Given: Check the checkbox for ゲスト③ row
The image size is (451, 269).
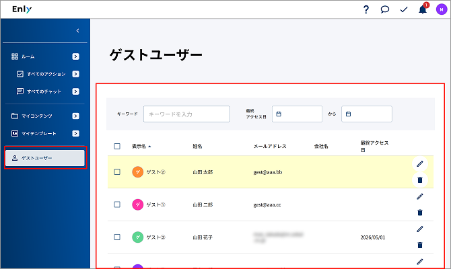Looking at the screenshot, I should point(117,237).
